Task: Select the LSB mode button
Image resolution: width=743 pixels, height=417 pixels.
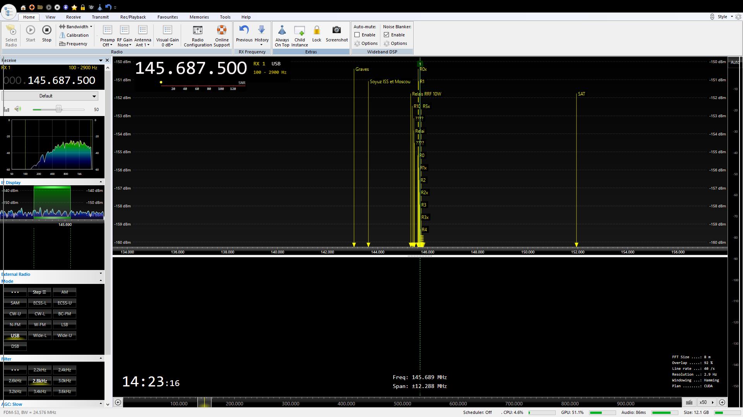Action: click(64, 325)
